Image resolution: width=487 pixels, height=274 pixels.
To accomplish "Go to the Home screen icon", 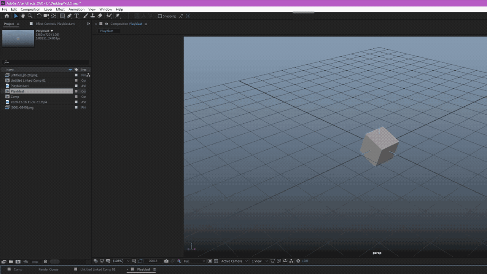I will (x=6, y=16).
